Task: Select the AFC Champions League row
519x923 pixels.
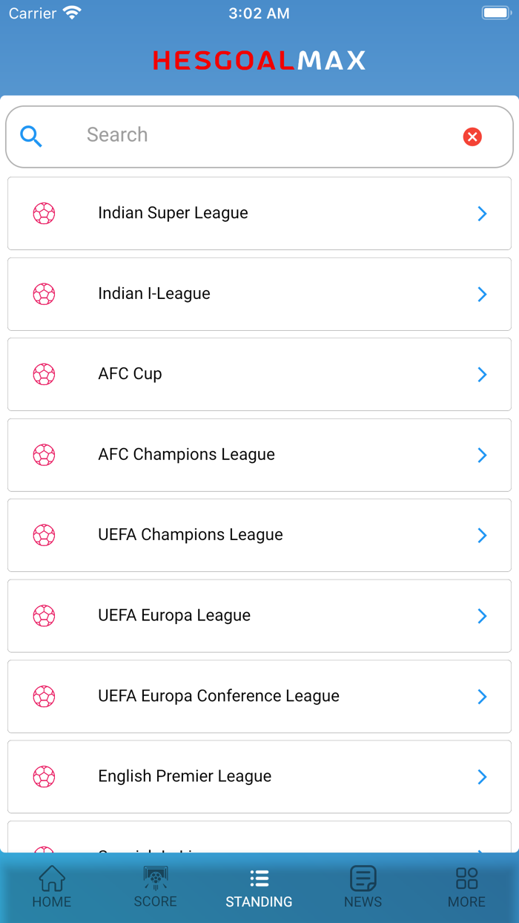Action: click(x=259, y=455)
